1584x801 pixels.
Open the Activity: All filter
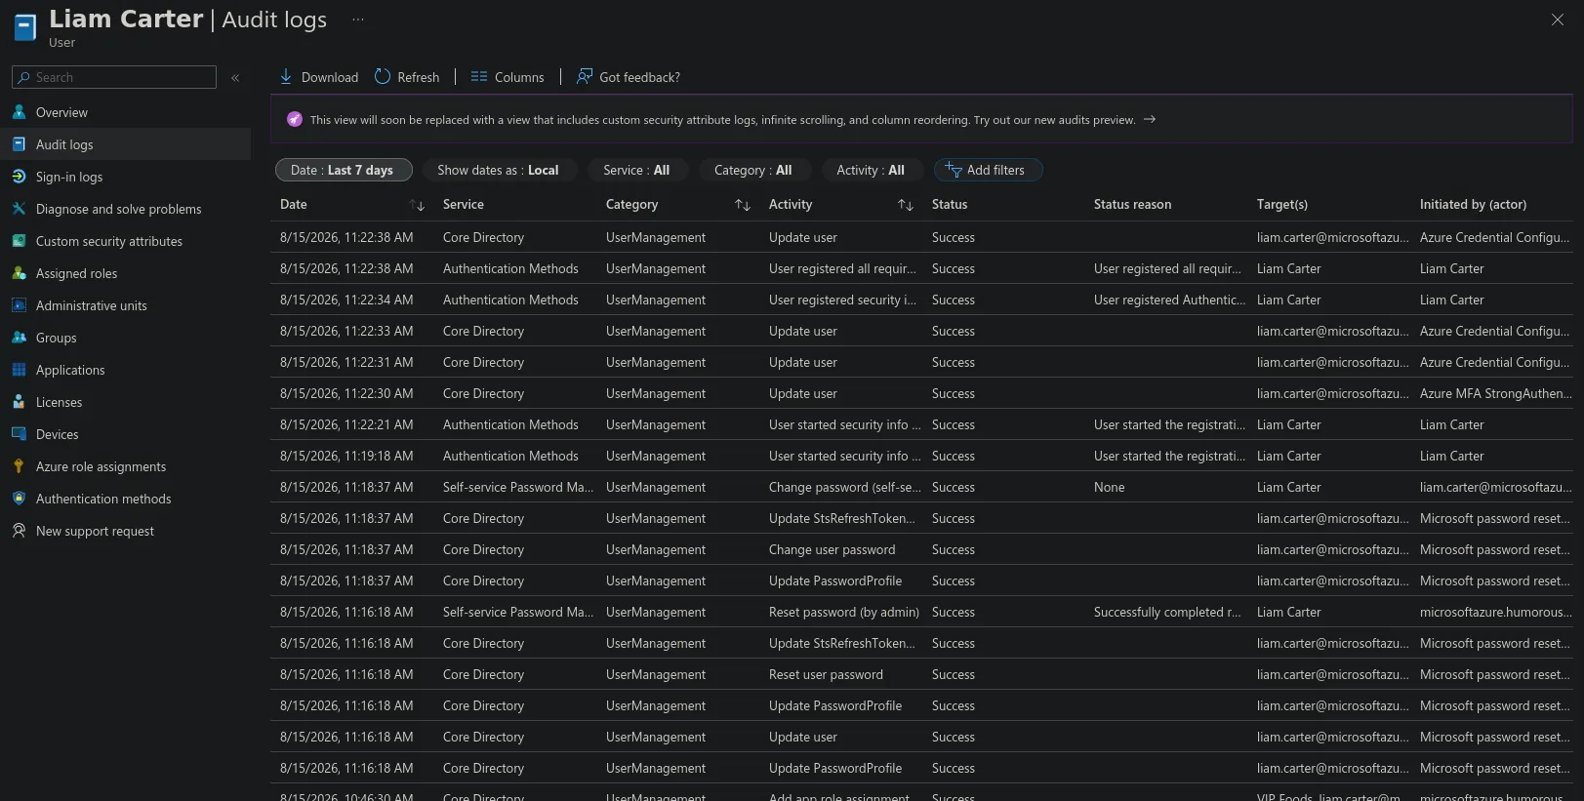pyautogui.click(x=871, y=170)
